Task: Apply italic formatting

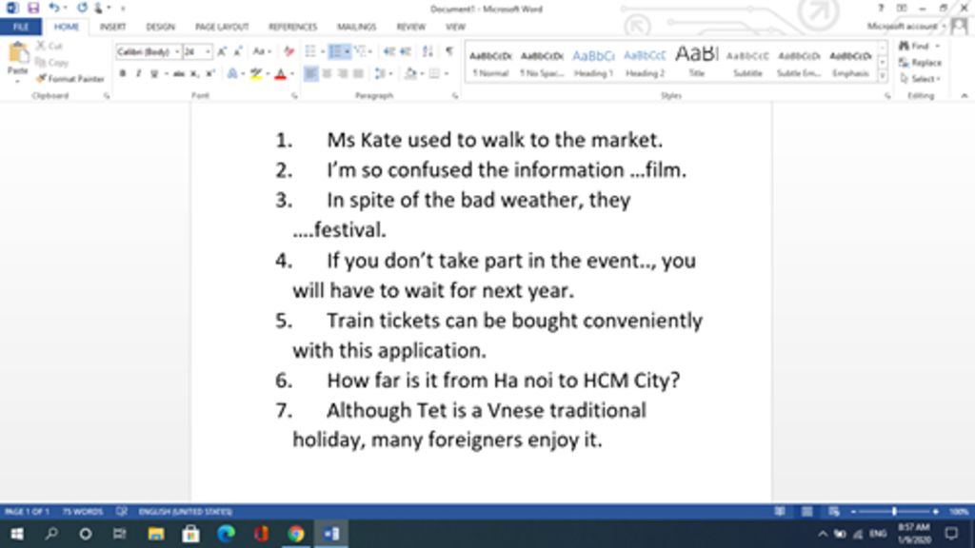Action: click(x=137, y=73)
